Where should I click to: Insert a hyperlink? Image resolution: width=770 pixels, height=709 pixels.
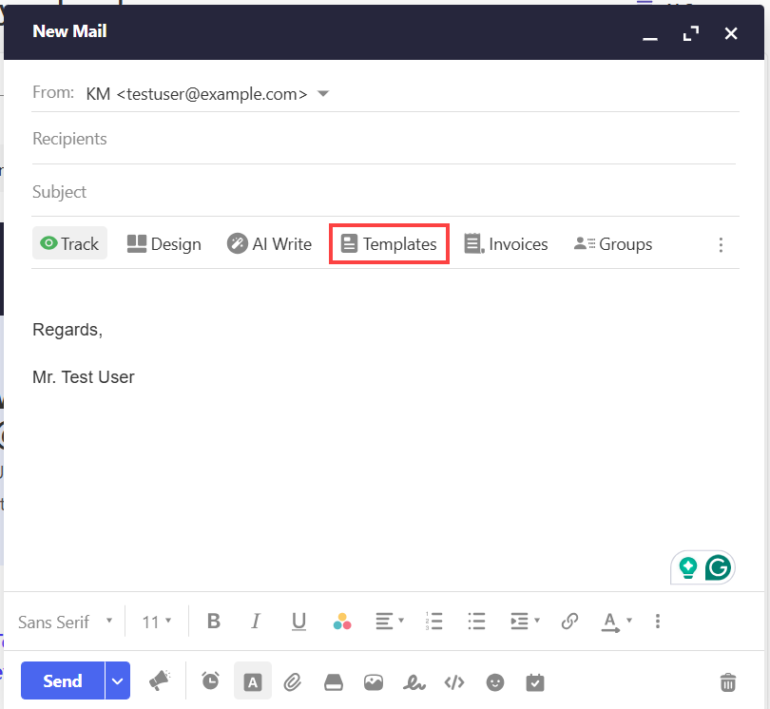click(569, 622)
